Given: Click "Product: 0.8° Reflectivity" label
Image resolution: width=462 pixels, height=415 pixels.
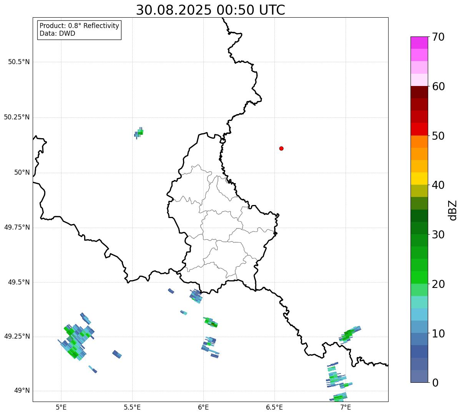Looking at the screenshot, I should (80, 26).
